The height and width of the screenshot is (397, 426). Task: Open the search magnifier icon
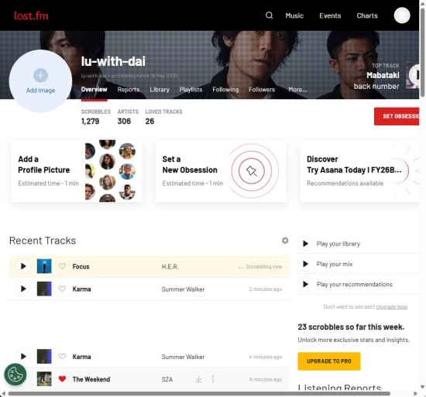click(269, 15)
